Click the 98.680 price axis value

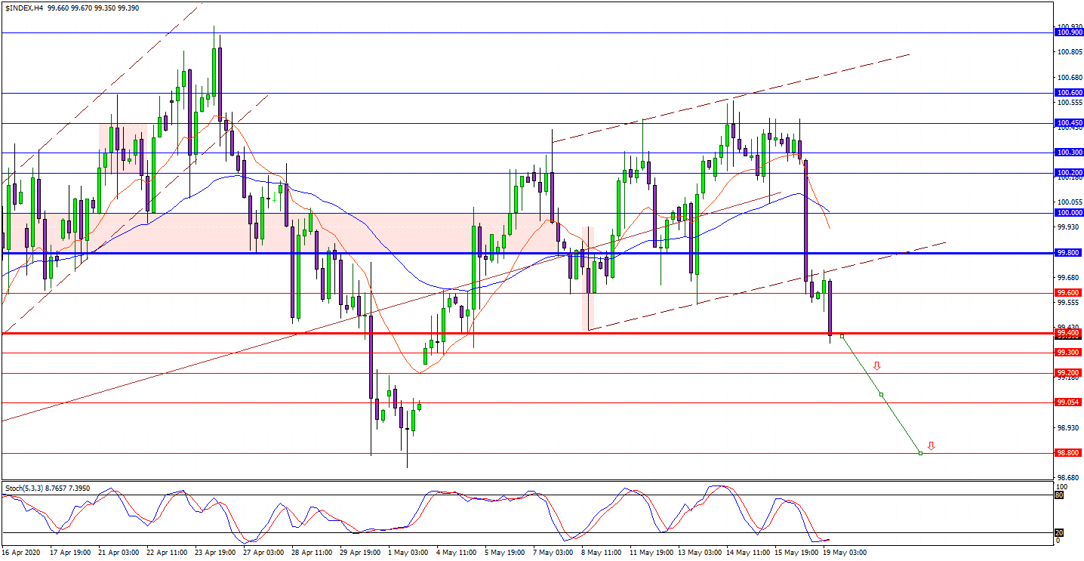[1069, 478]
